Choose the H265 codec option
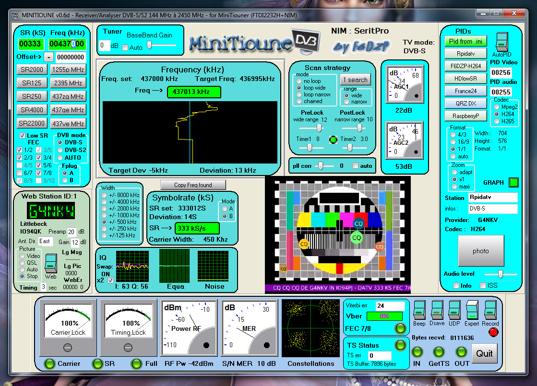This screenshot has height=386, width=537. coord(496,121)
